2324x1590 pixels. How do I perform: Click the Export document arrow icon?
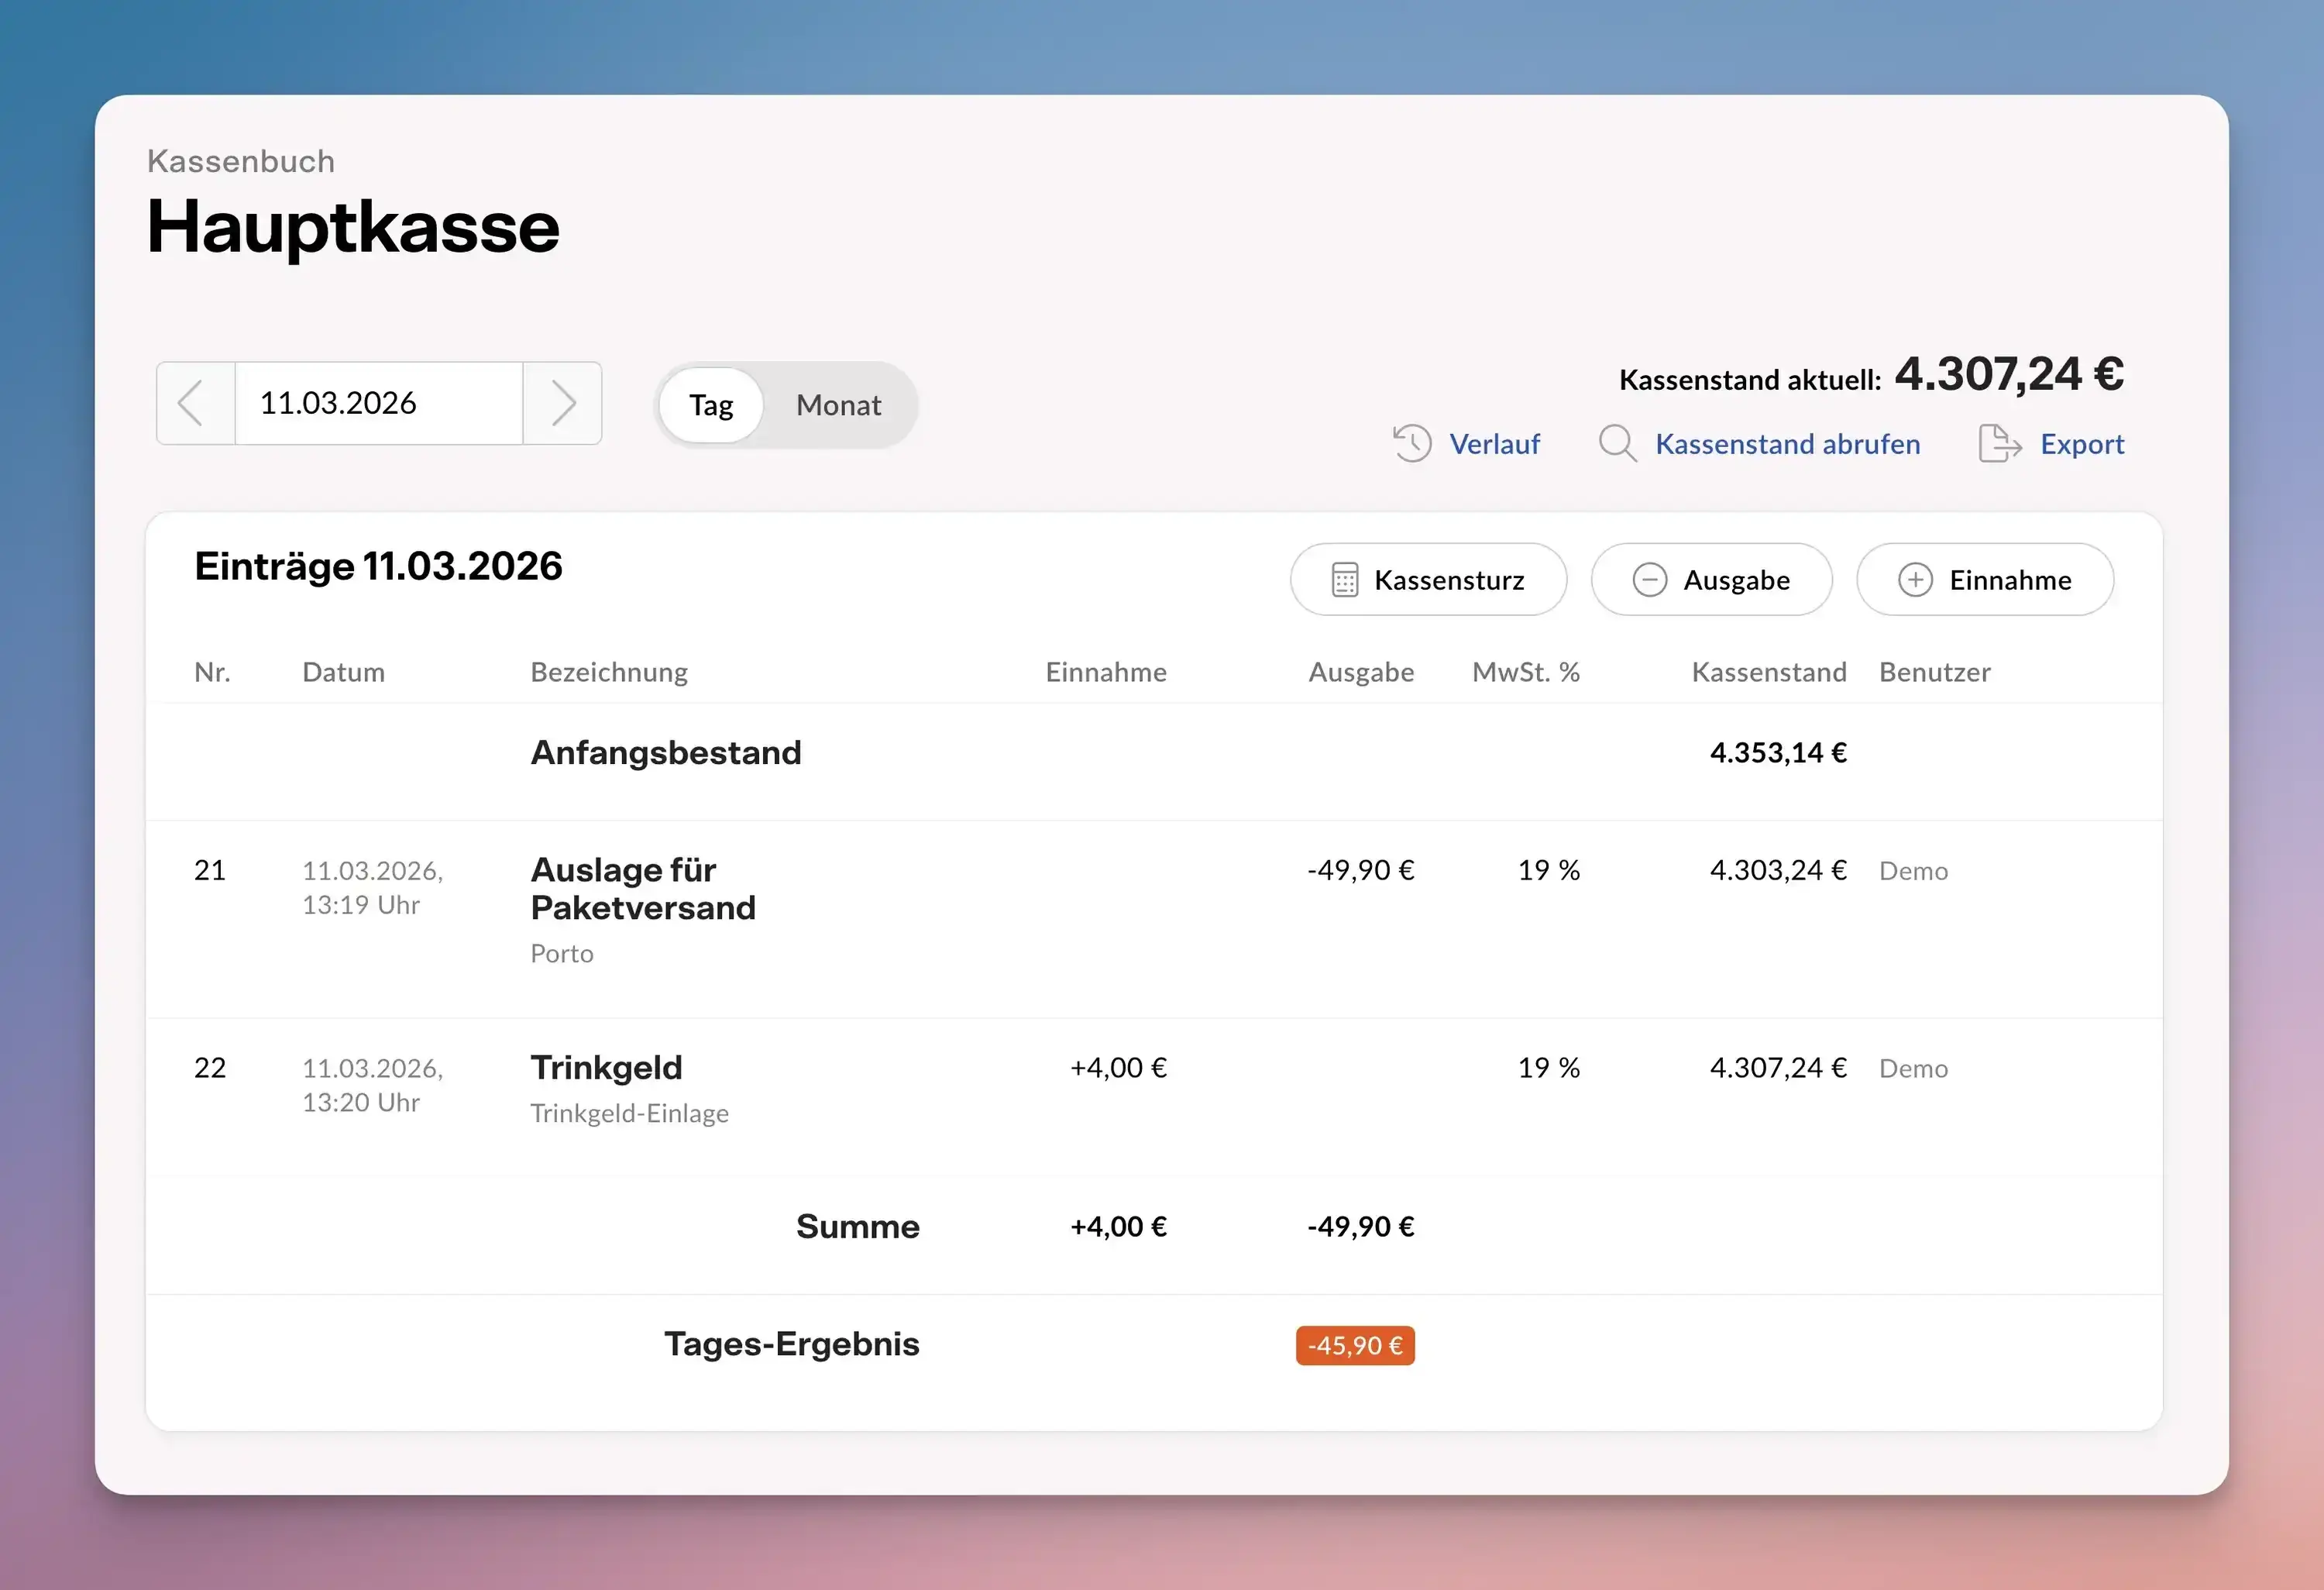(x=1999, y=443)
